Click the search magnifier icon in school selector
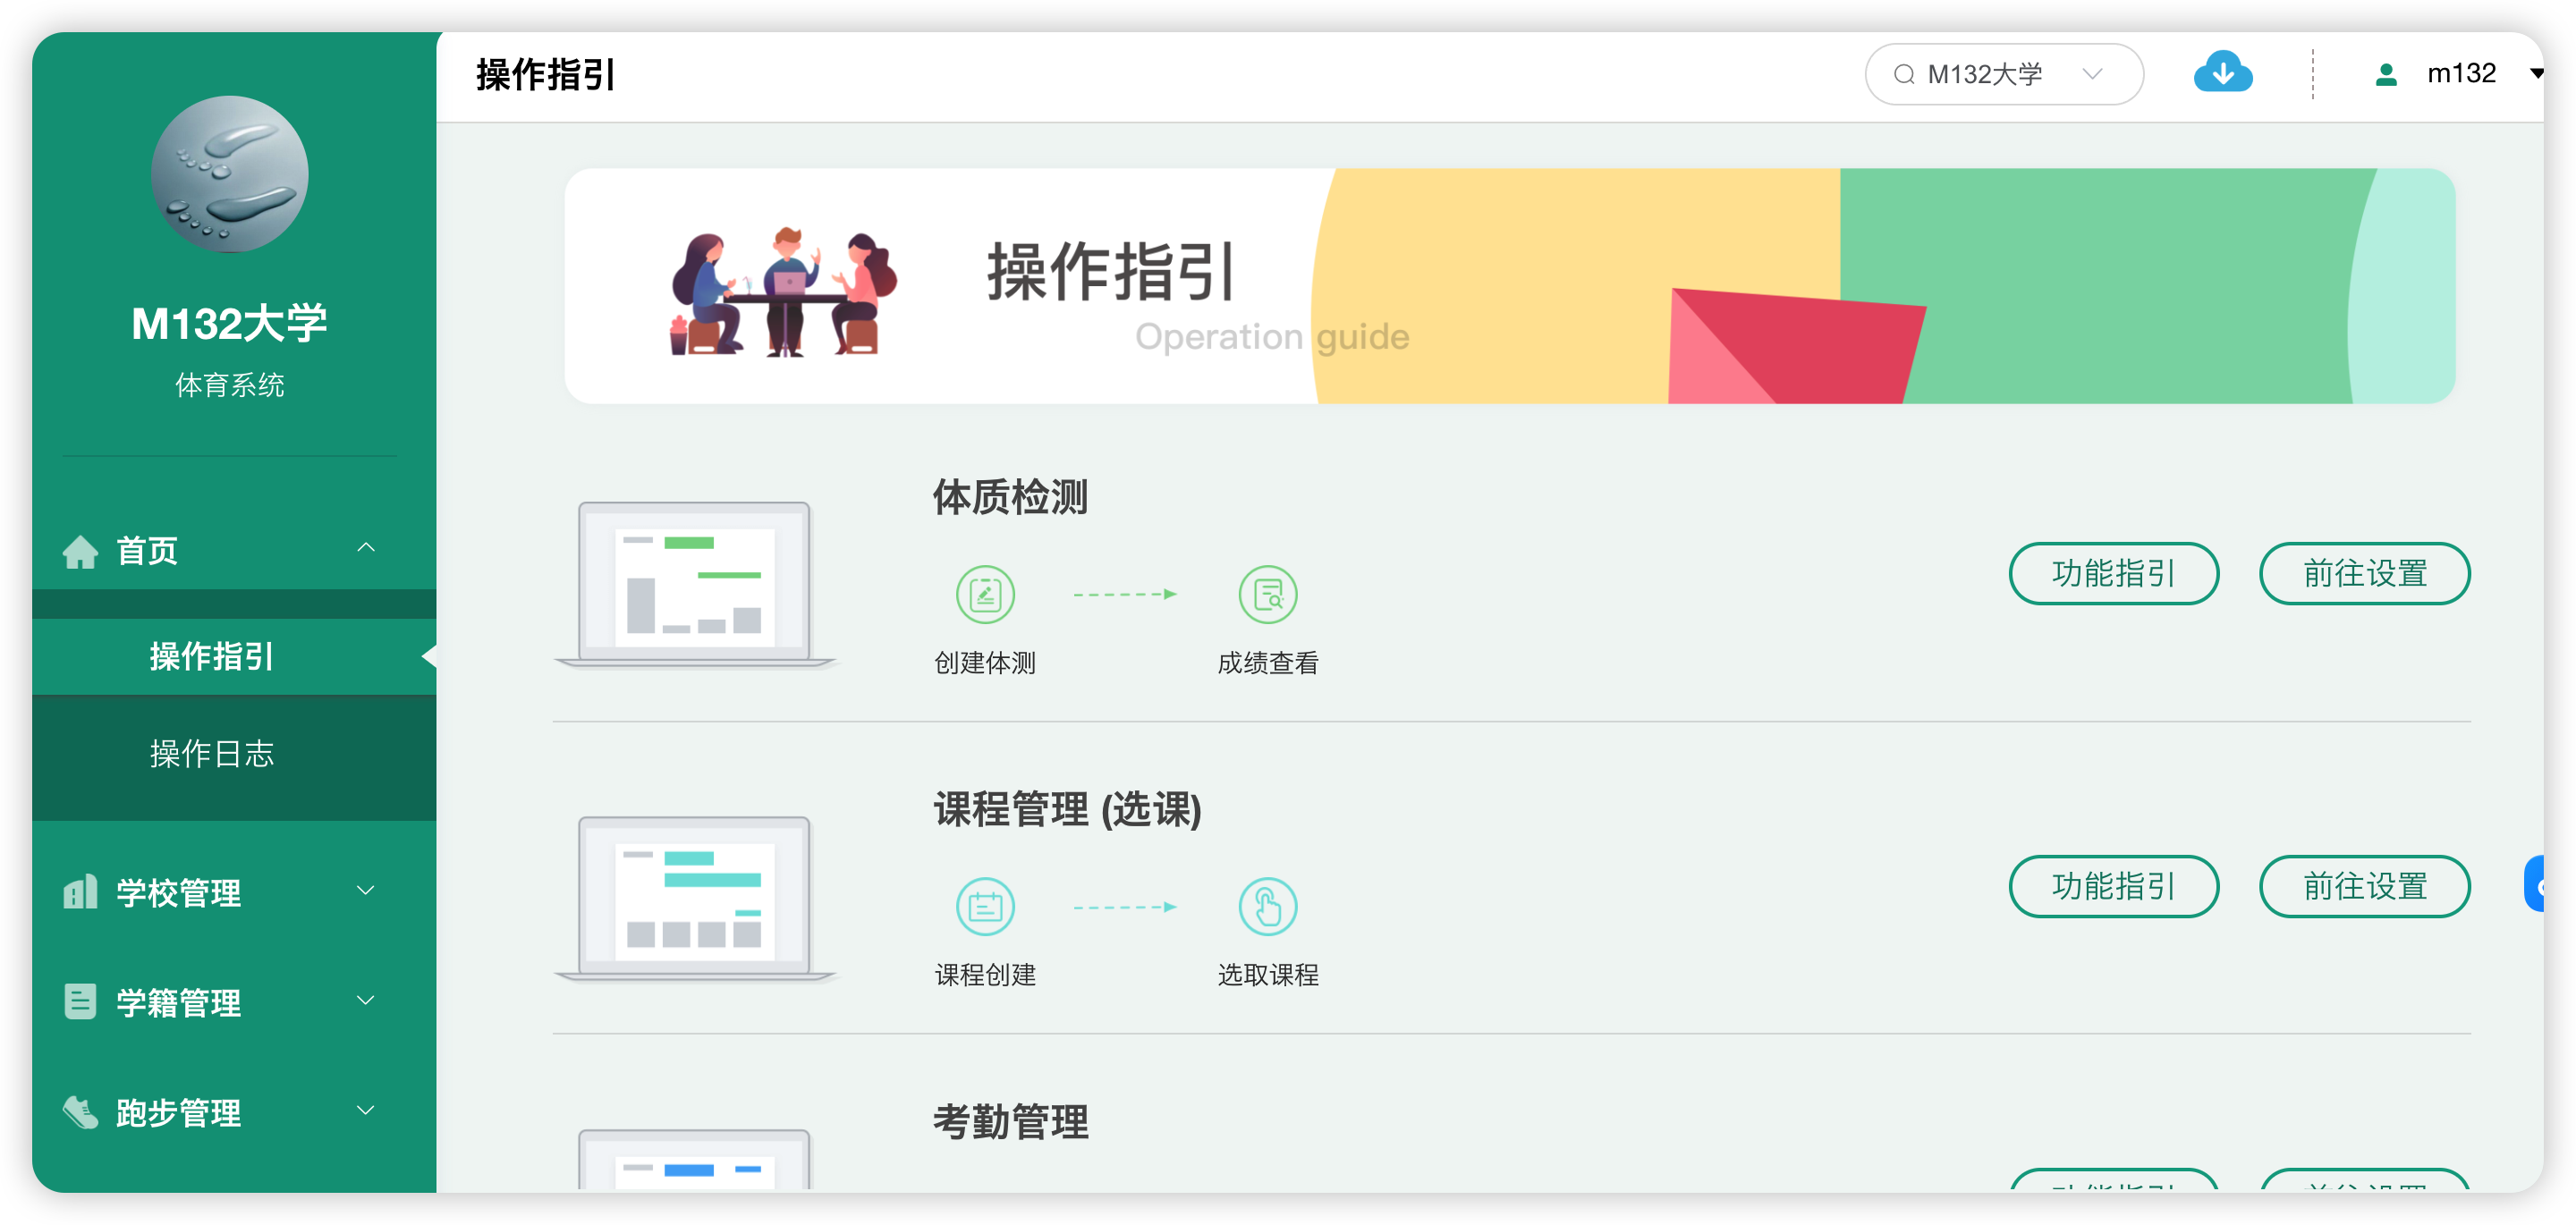The image size is (2576, 1225). 1903,74
